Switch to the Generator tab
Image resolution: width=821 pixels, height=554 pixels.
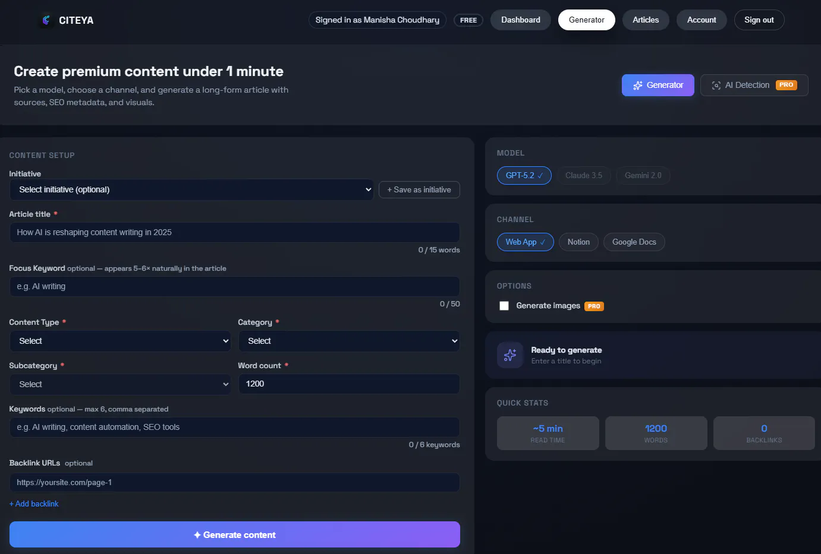tap(658, 86)
